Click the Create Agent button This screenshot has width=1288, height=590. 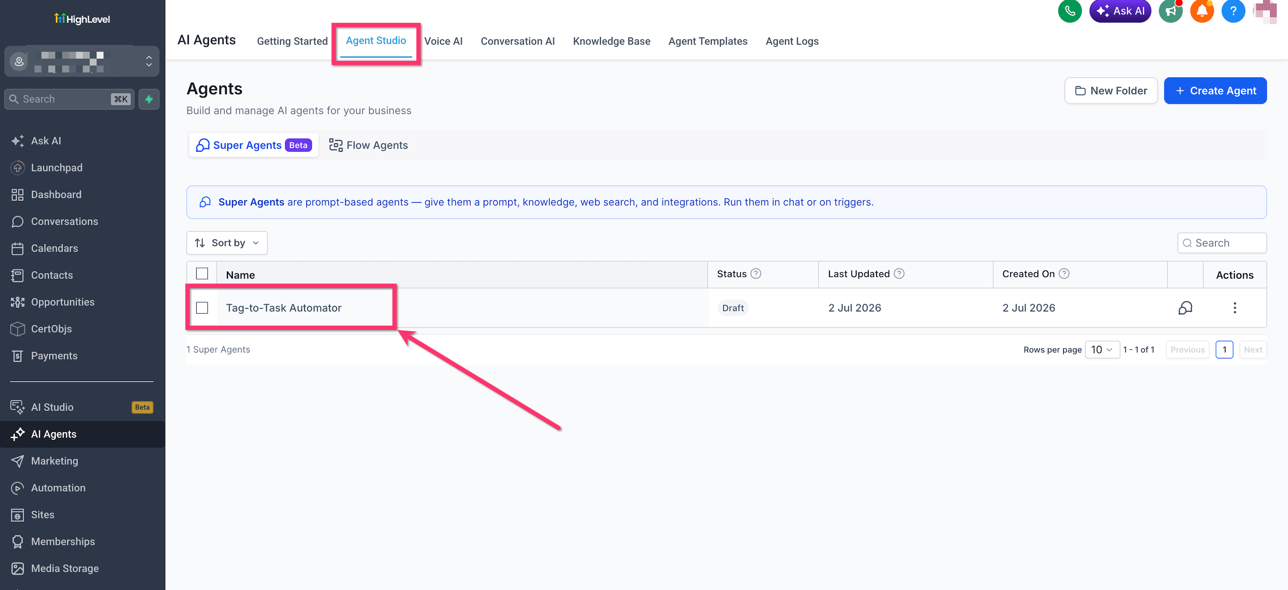tap(1215, 91)
